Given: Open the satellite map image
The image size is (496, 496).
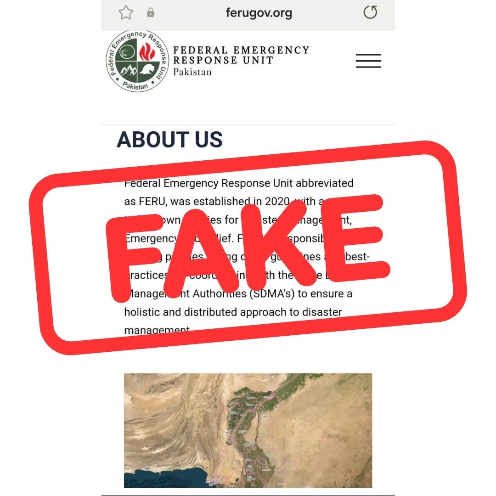Looking at the screenshot, I should tap(248, 430).
